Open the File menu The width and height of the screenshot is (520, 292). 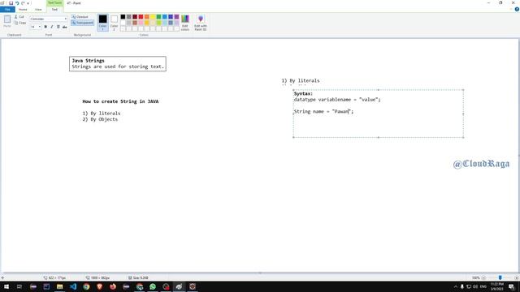(7, 9)
